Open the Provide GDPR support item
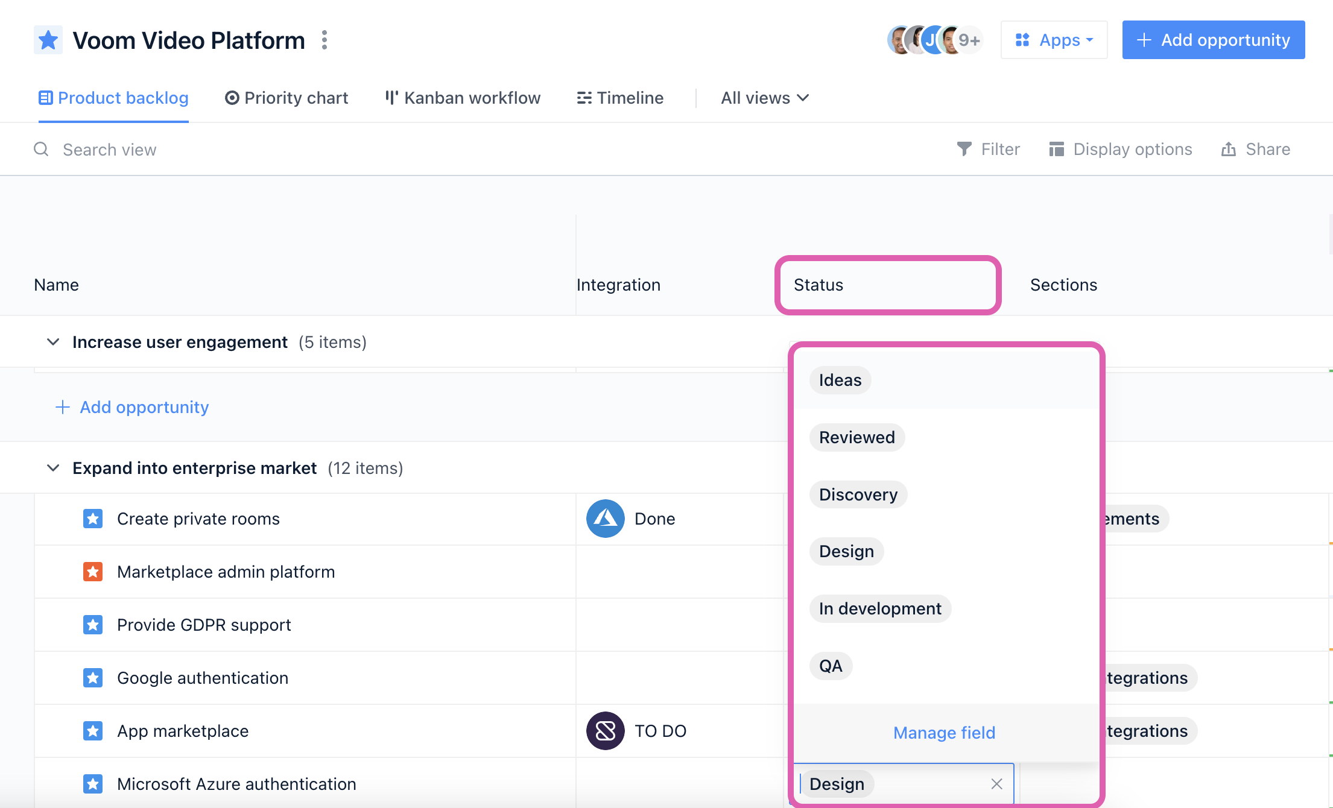Image resolution: width=1333 pixels, height=808 pixels. 204,625
